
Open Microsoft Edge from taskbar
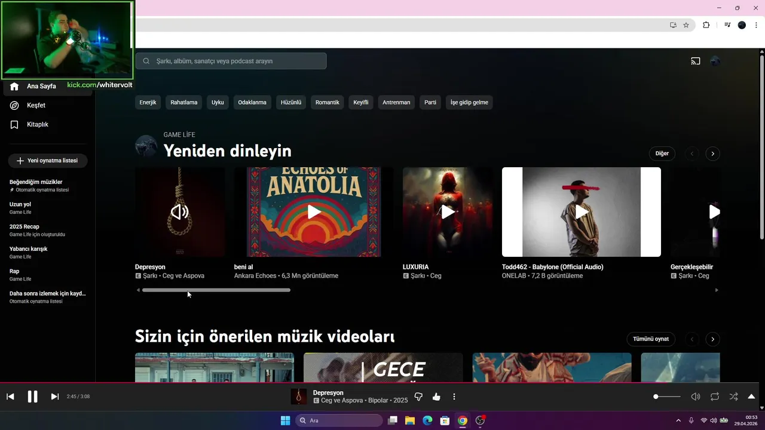click(x=427, y=420)
